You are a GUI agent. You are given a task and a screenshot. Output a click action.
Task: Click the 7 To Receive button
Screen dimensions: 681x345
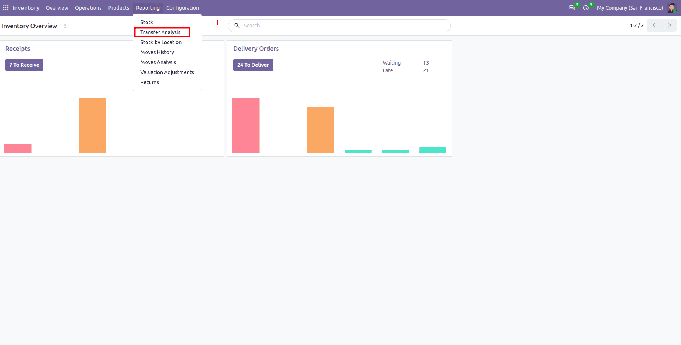(24, 65)
